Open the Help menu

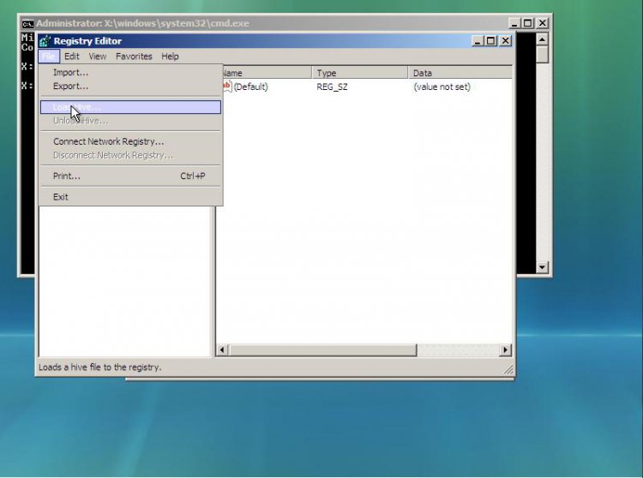point(170,57)
